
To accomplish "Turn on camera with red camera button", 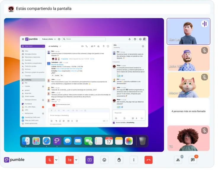I will [70, 160].
